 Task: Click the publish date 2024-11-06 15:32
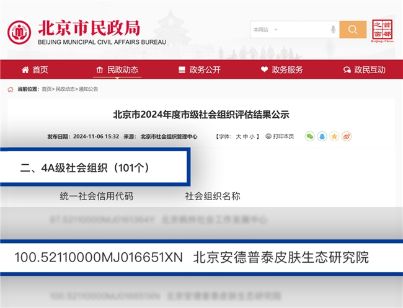pyautogui.click(x=96, y=136)
